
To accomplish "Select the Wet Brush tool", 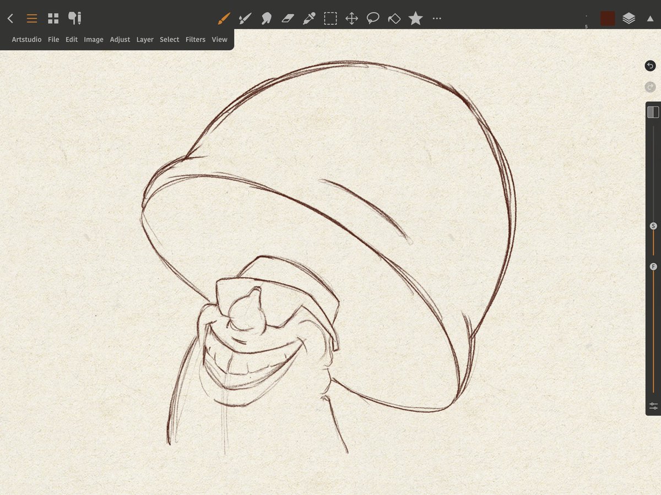I will 245,19.
